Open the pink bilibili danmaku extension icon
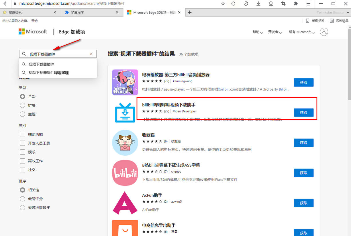351x236 pixels. tap(125, 173)
